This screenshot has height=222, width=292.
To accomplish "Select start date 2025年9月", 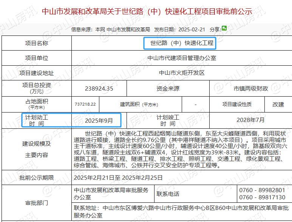I will (x=99, y=120).
